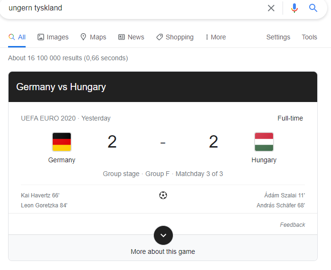Image resolution: width=331 pixels, height=270 pixels.
Task: Click the More about this game link
Action: pos(163,251)
